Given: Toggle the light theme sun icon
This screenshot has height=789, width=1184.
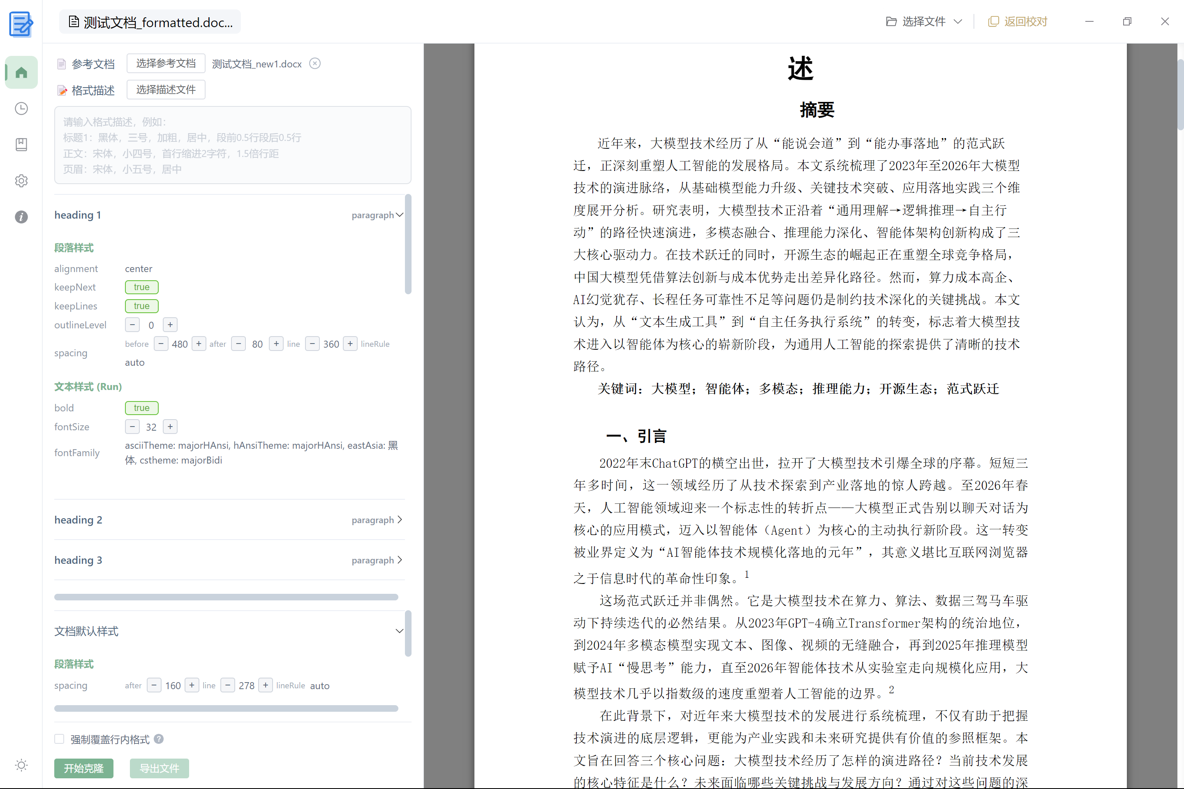Looking at the screenshot, I should (x=21, y=765).
